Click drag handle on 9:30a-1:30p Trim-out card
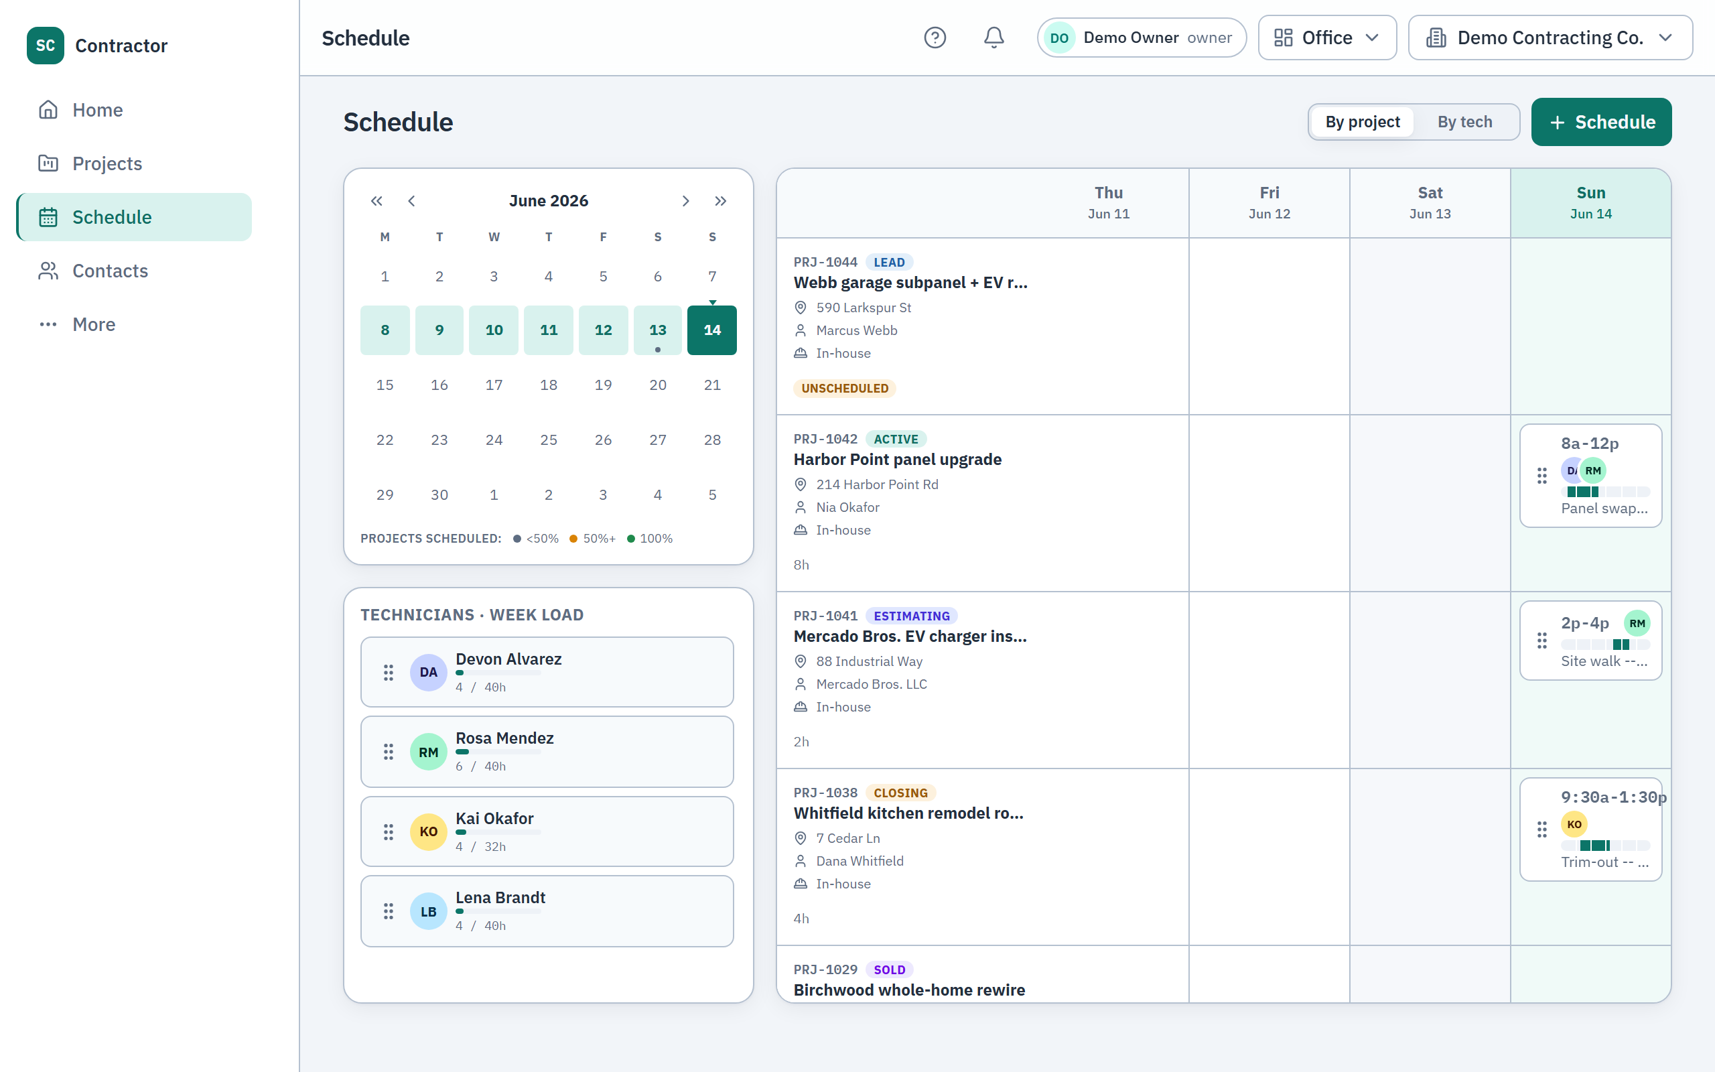Viewport: 1715px width, 1072px height. [1542, 829]
